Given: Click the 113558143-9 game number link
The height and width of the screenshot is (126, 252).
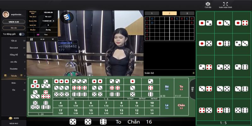Looking at the screenshot, I should coord(65,43).
